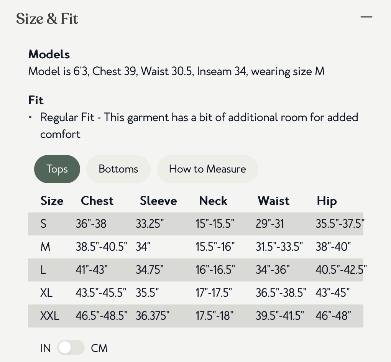Select the size S row label

point(43,224)
